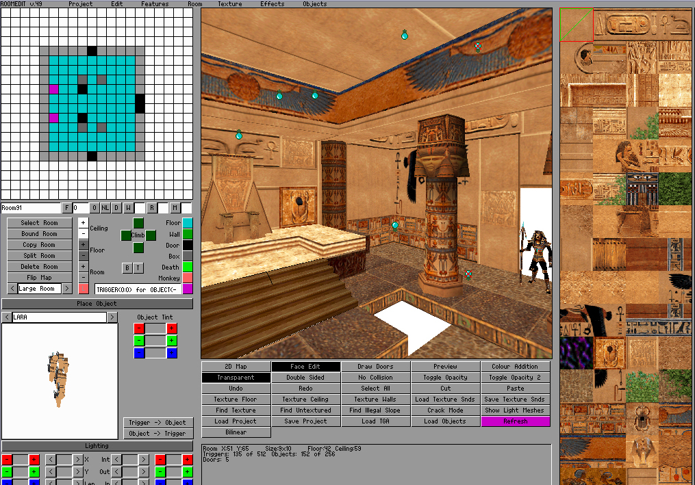Click the magenta Refresh button
This screenshot has height=485, width=695.
click(x=515, y=421)
